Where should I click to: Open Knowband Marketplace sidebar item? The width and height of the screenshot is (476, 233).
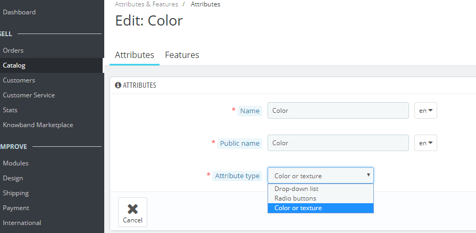pos(38,125)
